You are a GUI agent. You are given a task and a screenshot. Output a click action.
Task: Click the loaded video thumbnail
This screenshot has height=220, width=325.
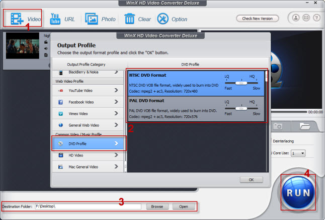(23, 46)
